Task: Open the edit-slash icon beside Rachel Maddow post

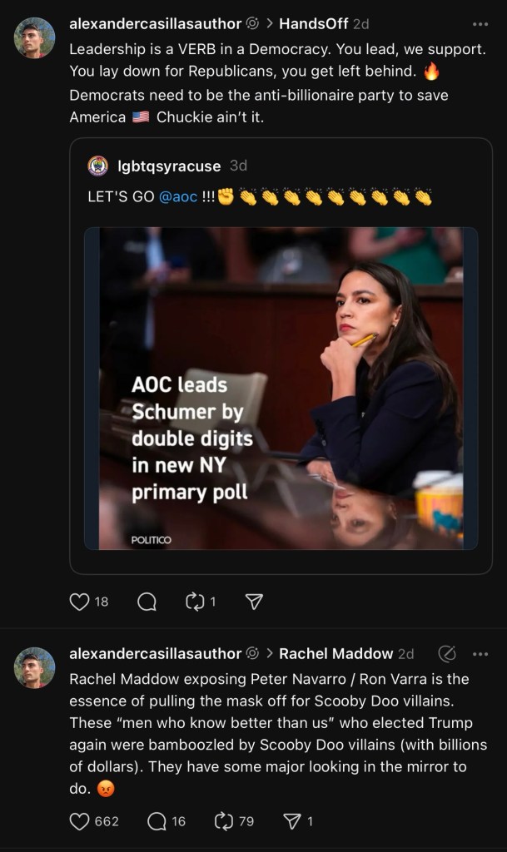Action: tap(447, 653)
